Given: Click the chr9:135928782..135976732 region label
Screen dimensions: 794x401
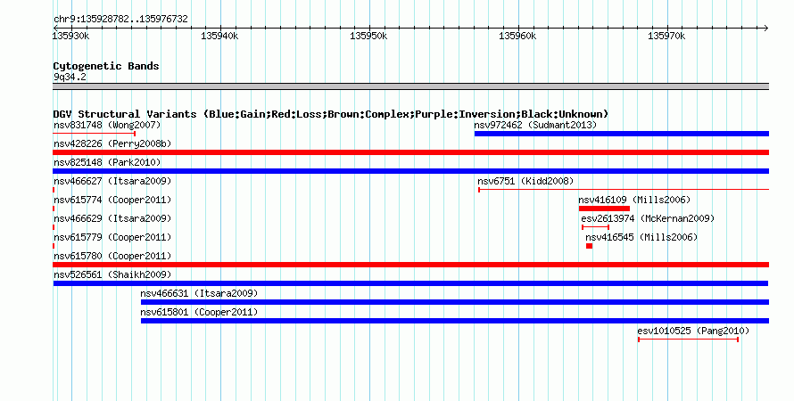Looking at the screenshot, I should [x=120, y=20].
